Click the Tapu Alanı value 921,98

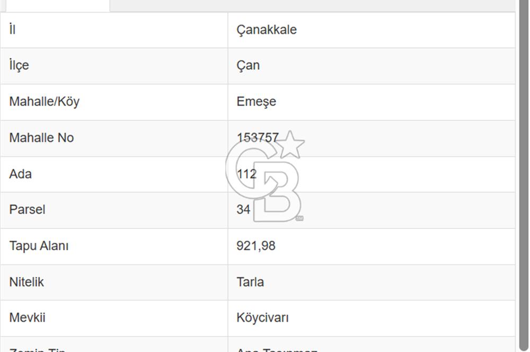(x=257, y=246)
